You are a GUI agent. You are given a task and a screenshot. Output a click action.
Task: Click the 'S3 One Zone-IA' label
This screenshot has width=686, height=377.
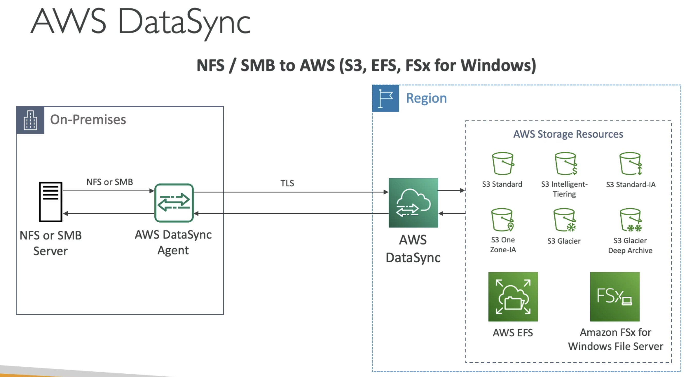(503, 245)
